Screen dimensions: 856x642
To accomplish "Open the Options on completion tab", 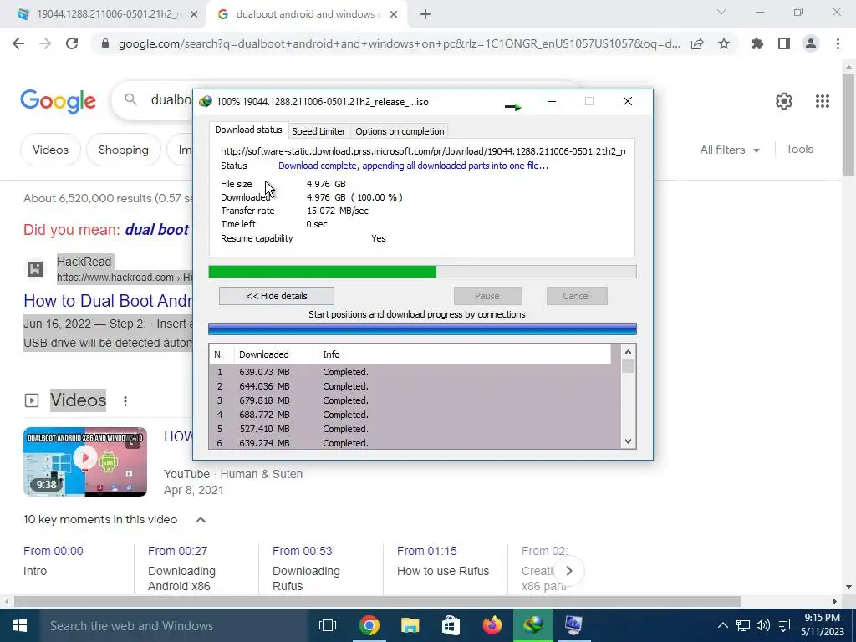I will [400, 131].
